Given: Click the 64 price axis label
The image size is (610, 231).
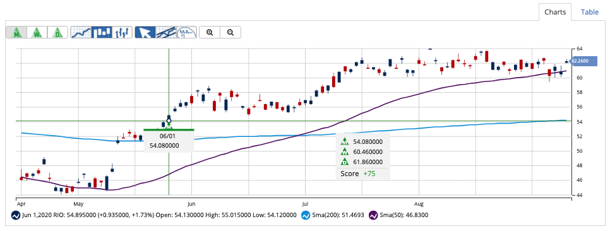Looking at the screenshot, I should [x=580, y=49].
